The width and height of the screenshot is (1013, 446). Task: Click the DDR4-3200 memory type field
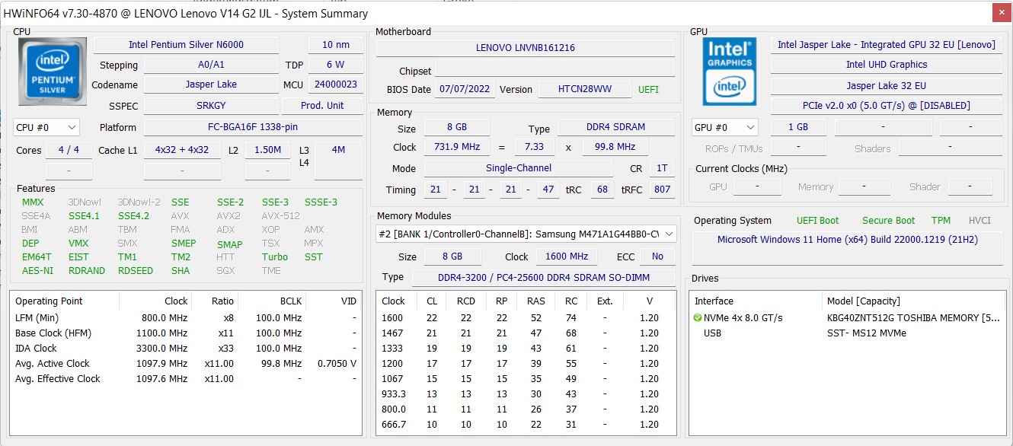click(542, 278)
